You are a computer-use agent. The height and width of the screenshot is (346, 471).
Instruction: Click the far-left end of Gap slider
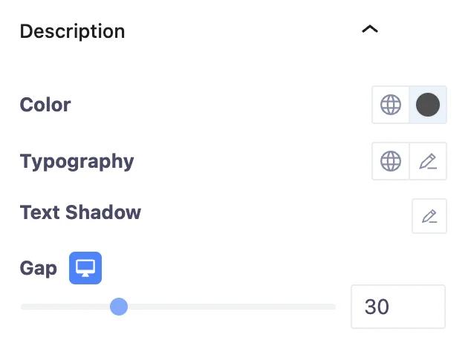(x=23, y=307)
